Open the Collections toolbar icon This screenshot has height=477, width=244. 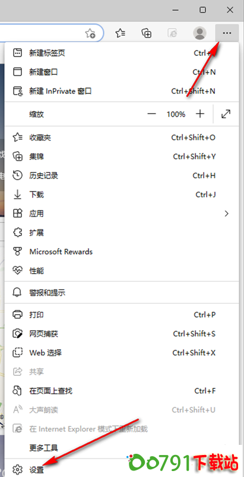147,33
